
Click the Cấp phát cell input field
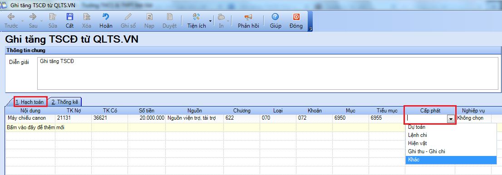tap(427, 119)
